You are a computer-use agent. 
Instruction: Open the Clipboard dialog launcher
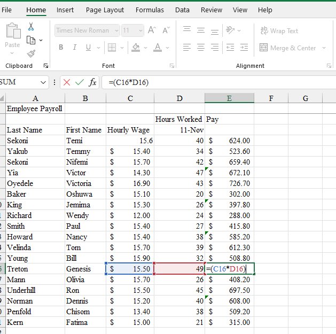(x=45, y=66)
